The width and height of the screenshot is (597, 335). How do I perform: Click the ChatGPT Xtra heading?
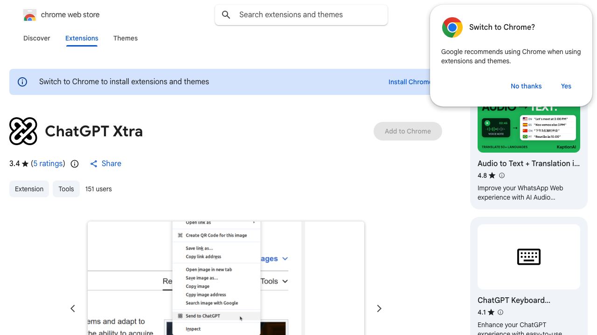(94, 131)
